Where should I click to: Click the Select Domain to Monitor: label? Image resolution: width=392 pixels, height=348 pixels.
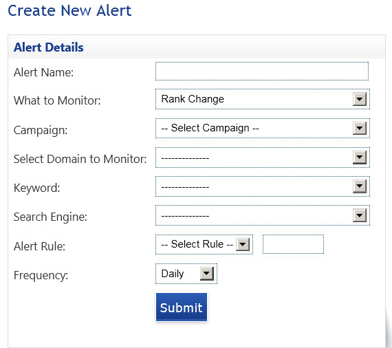(x=80, y=159)
